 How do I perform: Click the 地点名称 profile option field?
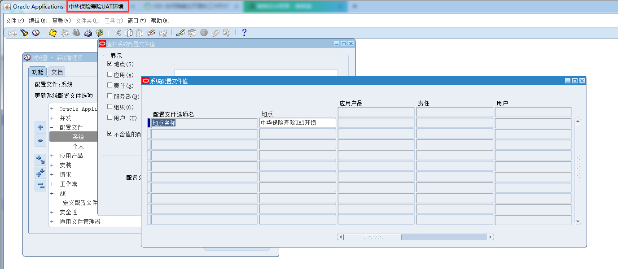pos(204,122)
